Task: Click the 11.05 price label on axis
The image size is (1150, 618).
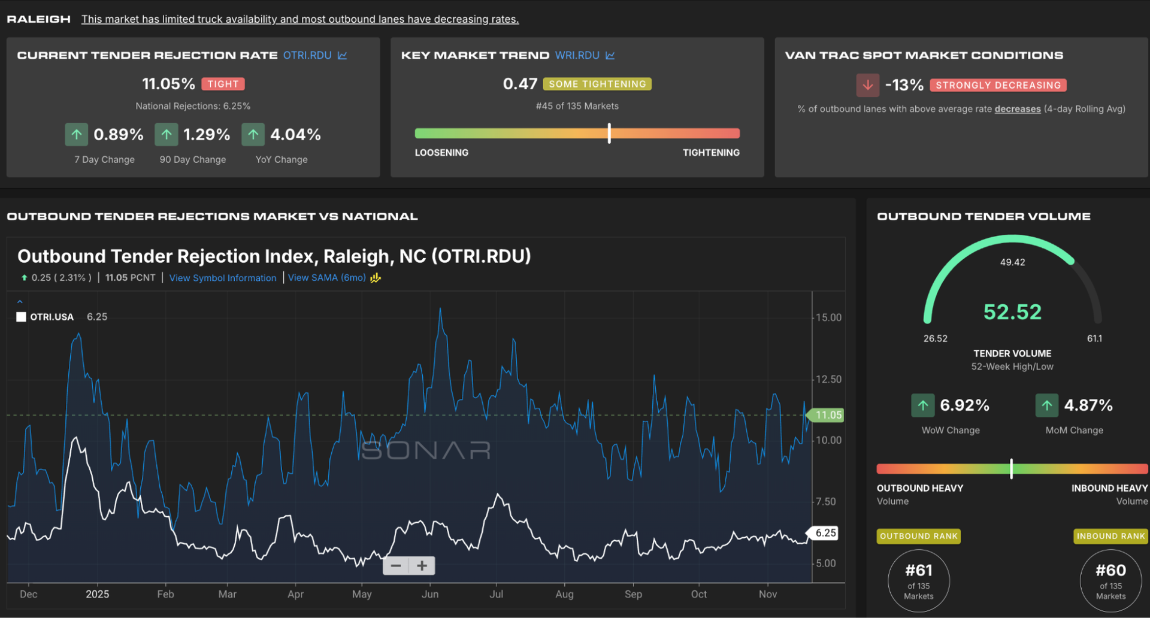Action: pos(828,415)
